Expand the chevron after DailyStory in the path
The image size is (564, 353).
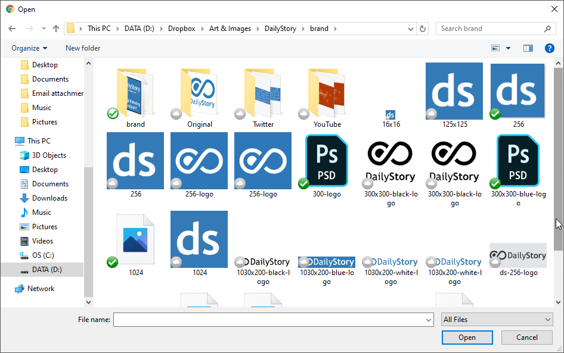tap(303, 29)
